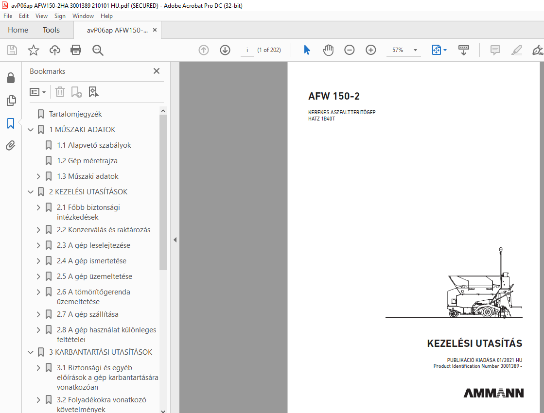Image resolution: width=544 pixels, height=413 pixels.
Task: Open the fit page options arrow
Action: [x=445, y=50]
